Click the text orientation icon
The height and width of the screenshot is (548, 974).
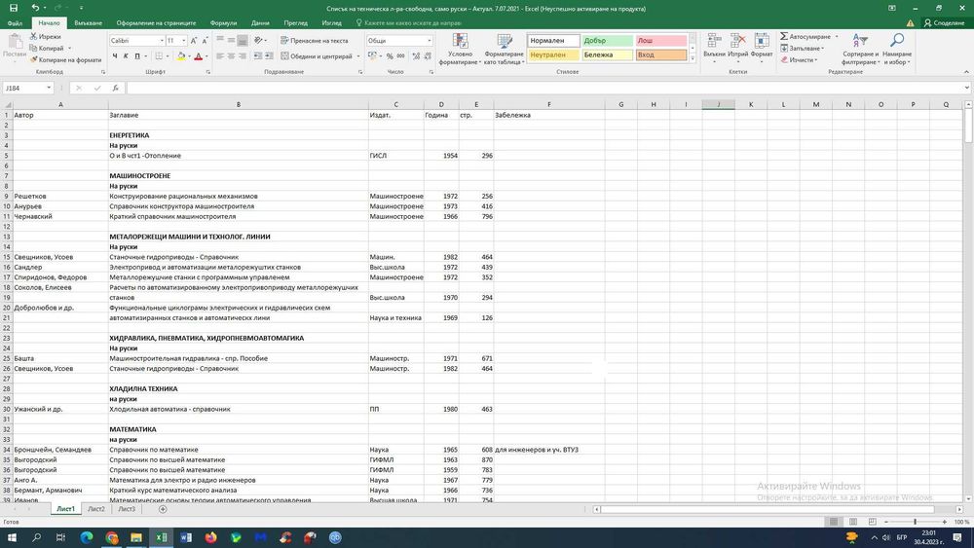[258, 40]
